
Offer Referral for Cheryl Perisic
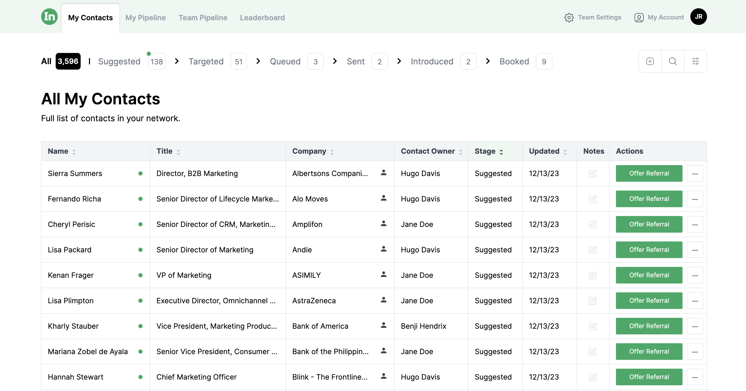(649, 224)
